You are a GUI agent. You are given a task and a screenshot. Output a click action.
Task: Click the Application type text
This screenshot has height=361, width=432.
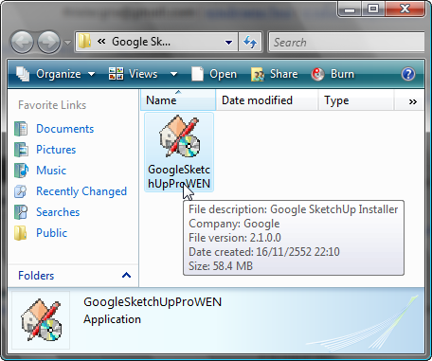[112, 319]
